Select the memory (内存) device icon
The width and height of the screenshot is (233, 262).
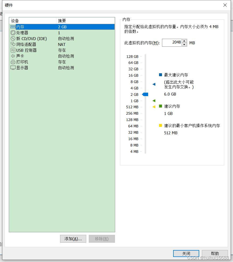pos(13,27)
